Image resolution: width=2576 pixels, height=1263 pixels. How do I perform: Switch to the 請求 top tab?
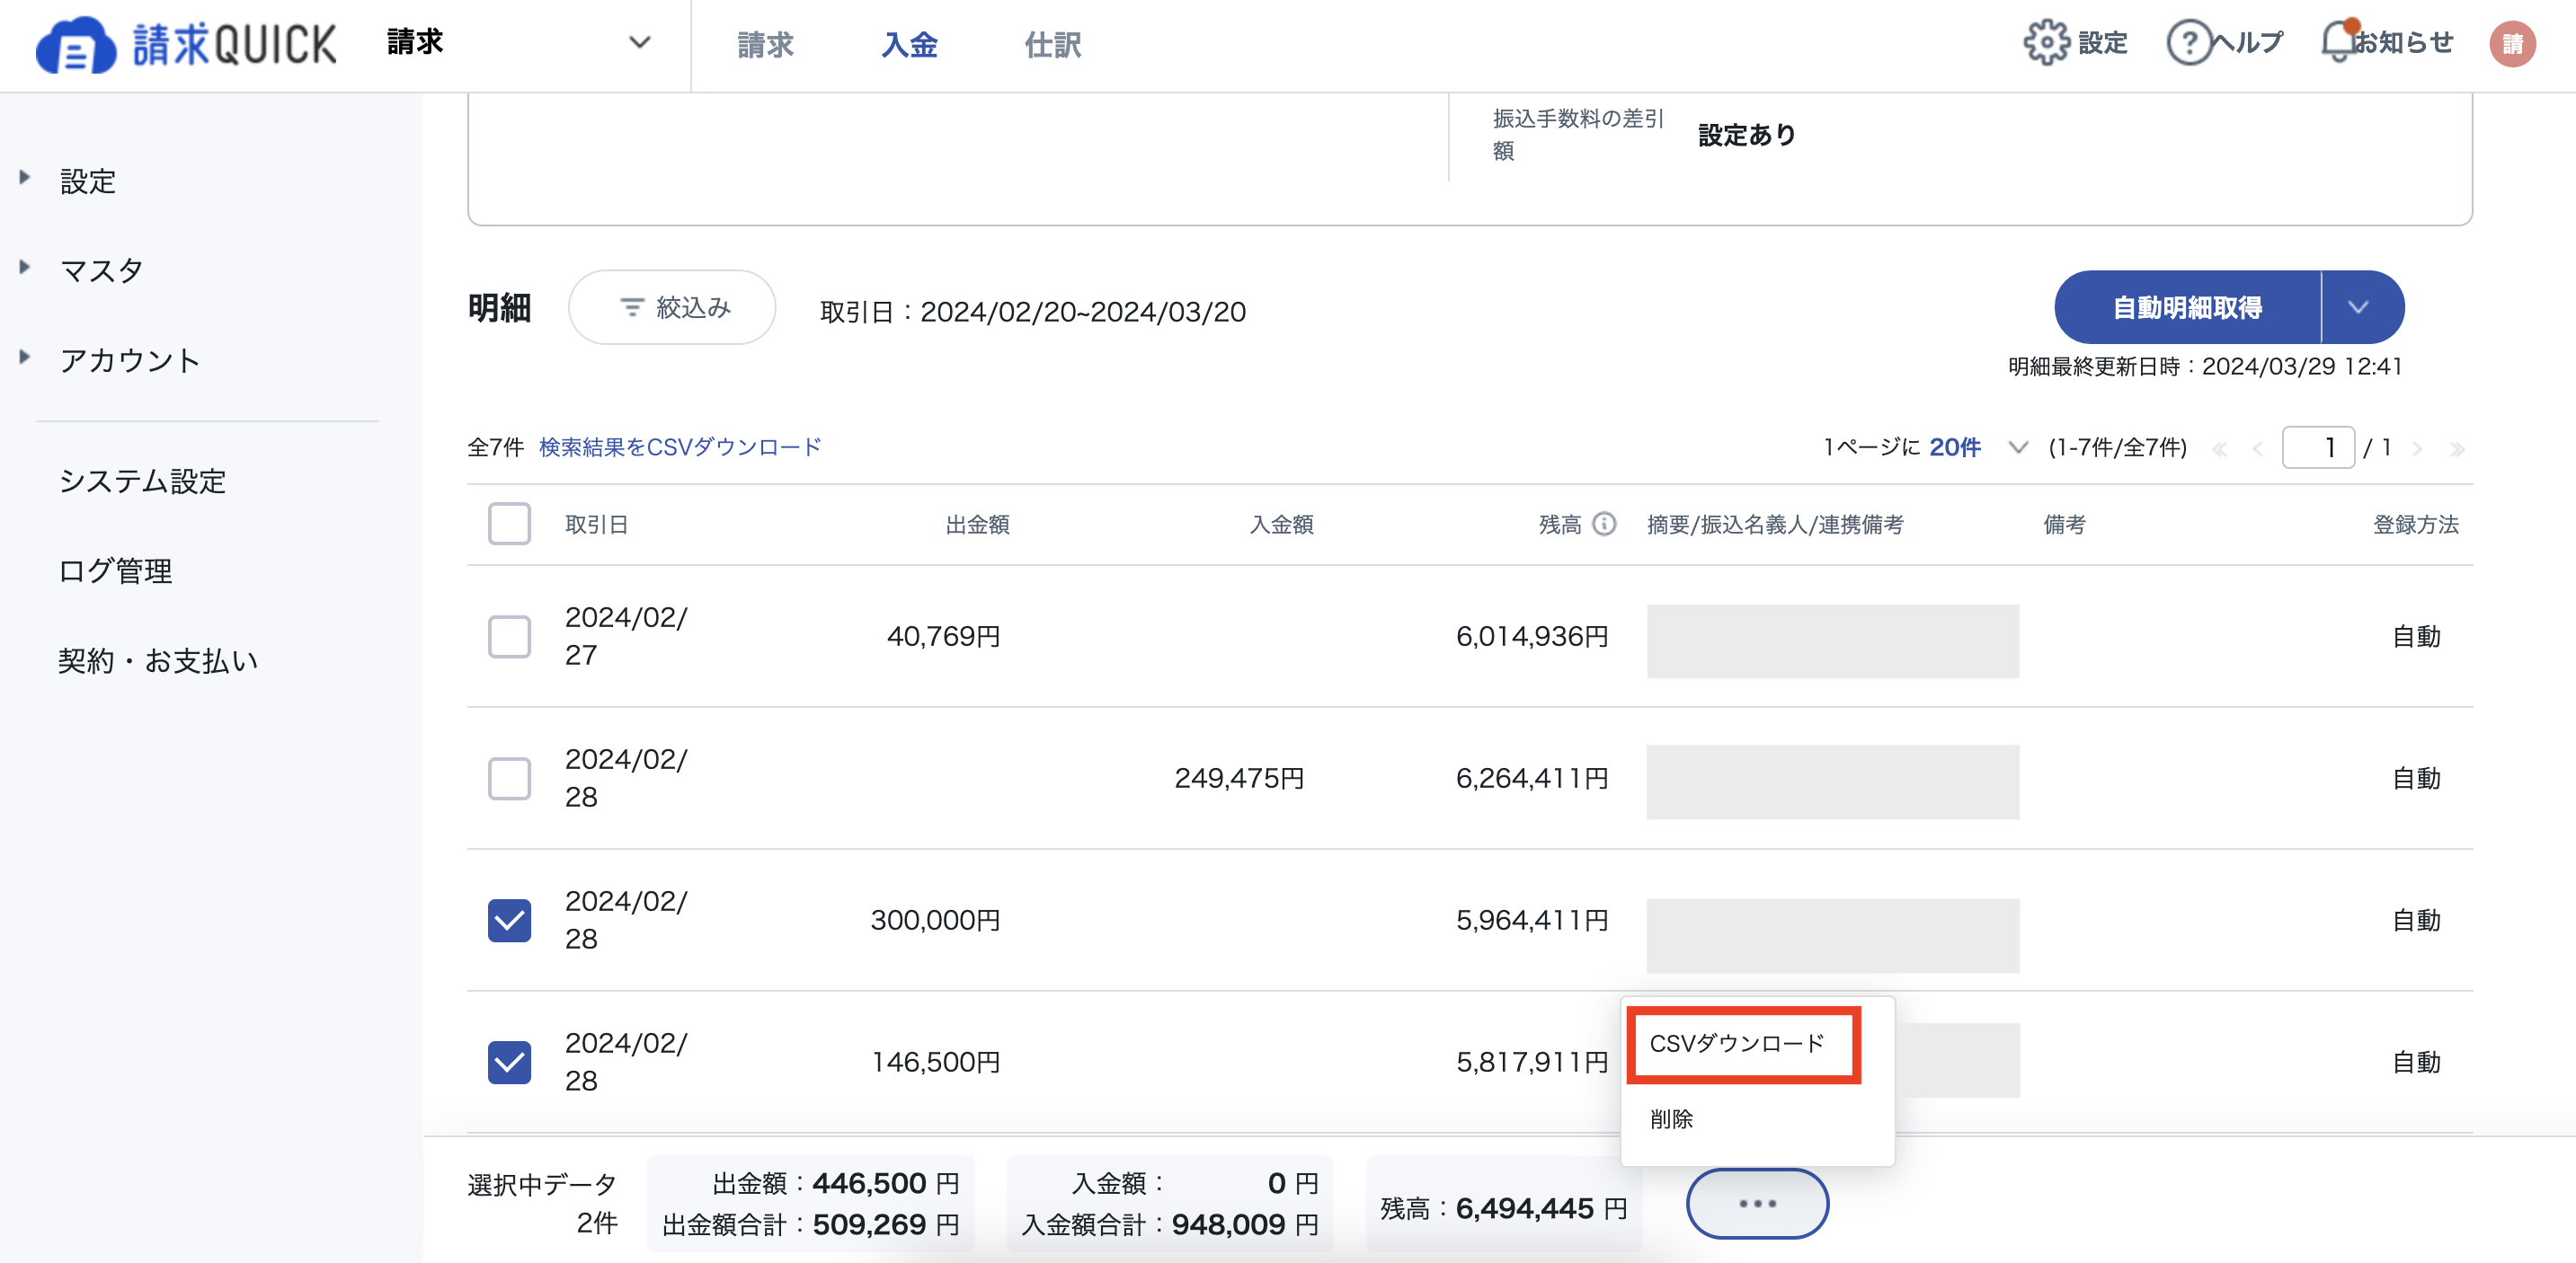click(765, 45)
